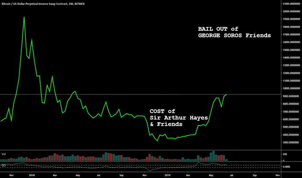Image resolution: width=302 pixels, height=178 pixels.
Task: Click the Nov label just before 2018
Action: 11,175
